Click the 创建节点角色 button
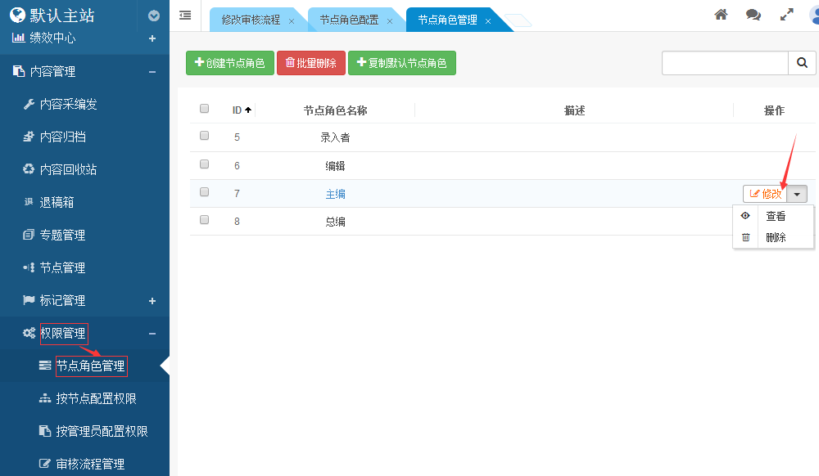The width and height of the screenshot is (819, 476). point(229,63)
